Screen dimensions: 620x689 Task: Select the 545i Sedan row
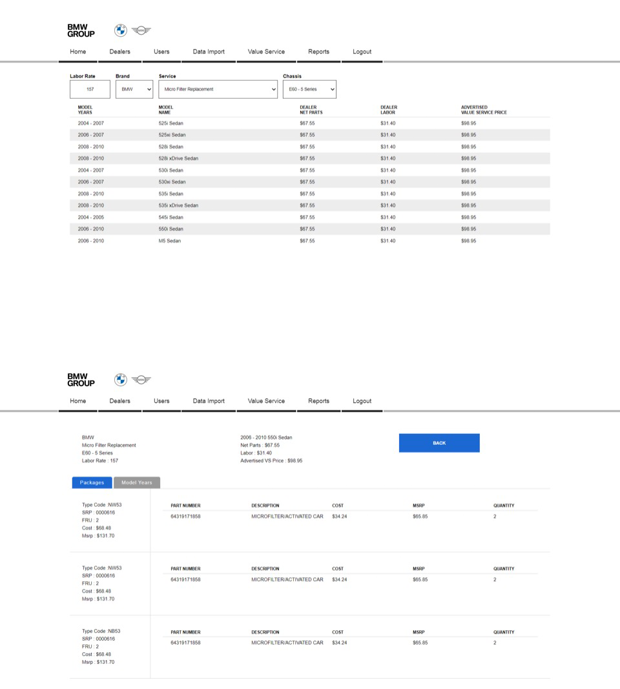310,217
